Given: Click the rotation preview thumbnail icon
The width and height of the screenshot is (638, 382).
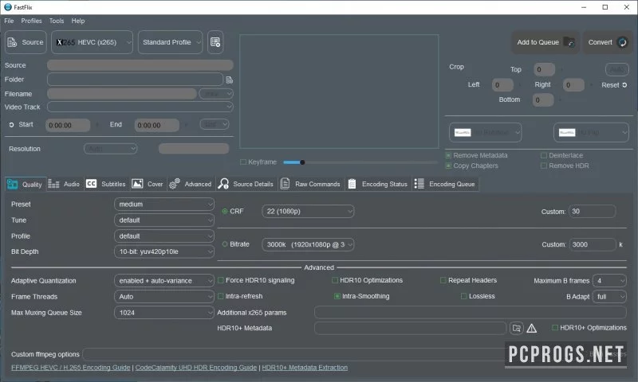Looking at the screenshot, I should 463,132.
